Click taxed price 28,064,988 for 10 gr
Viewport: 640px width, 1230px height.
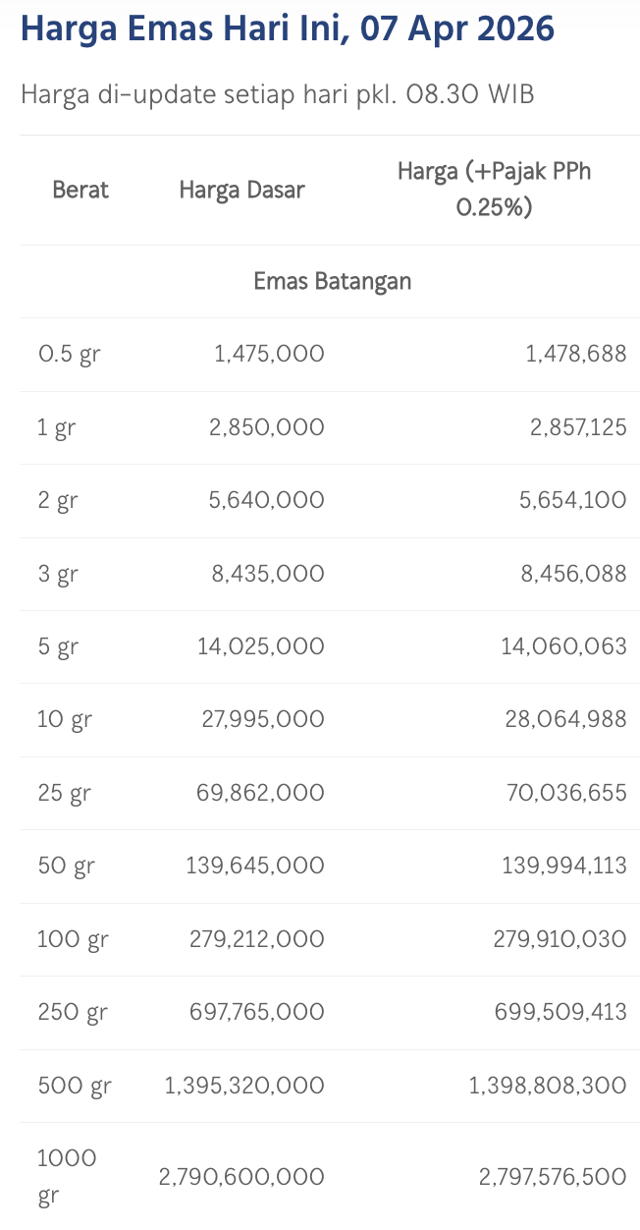click(567, 719)
